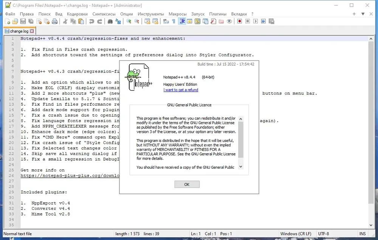Click the license text scrollbar thumb
378x240 pixels.
240,140
